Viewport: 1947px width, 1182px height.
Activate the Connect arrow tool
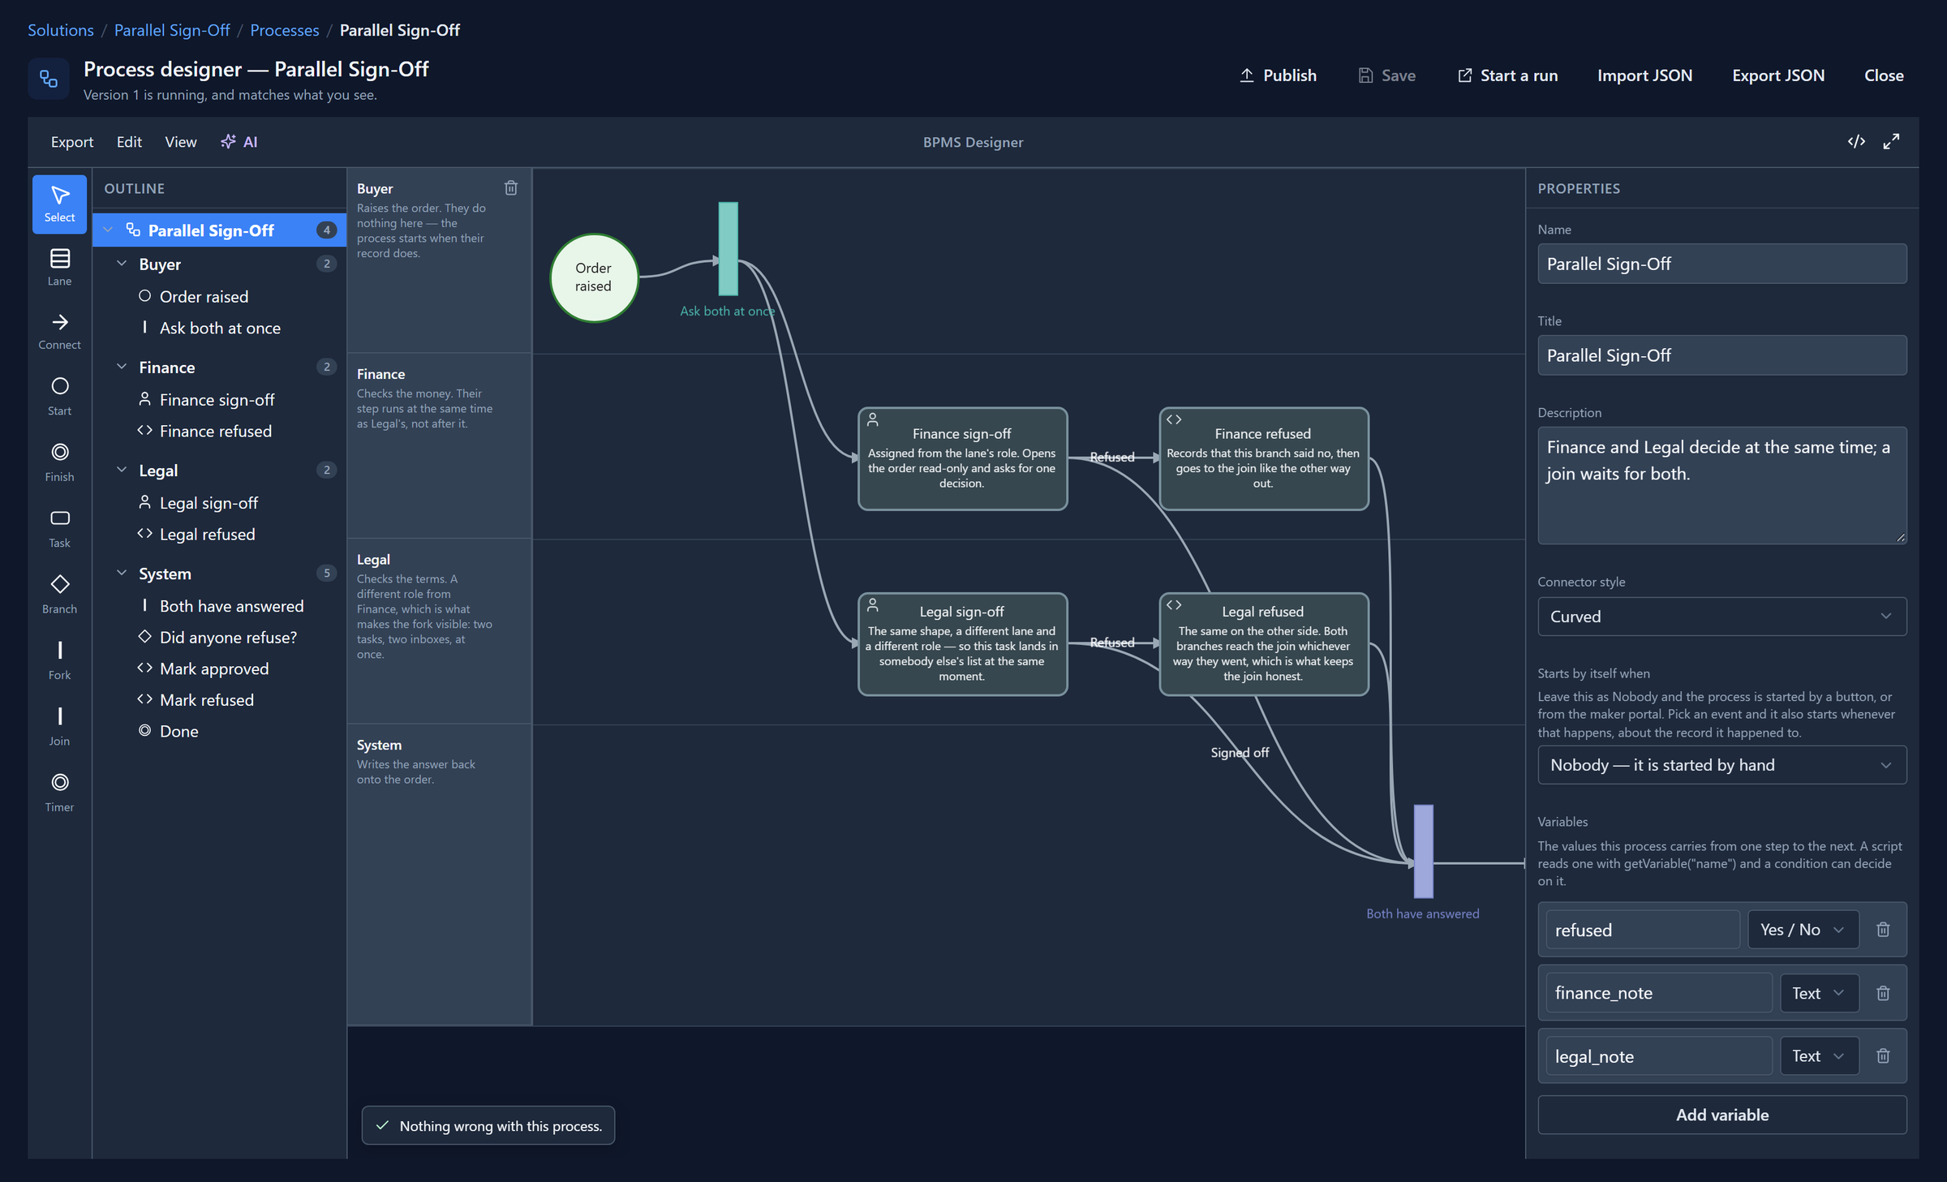pyautogui.click(x=59, y=332)
